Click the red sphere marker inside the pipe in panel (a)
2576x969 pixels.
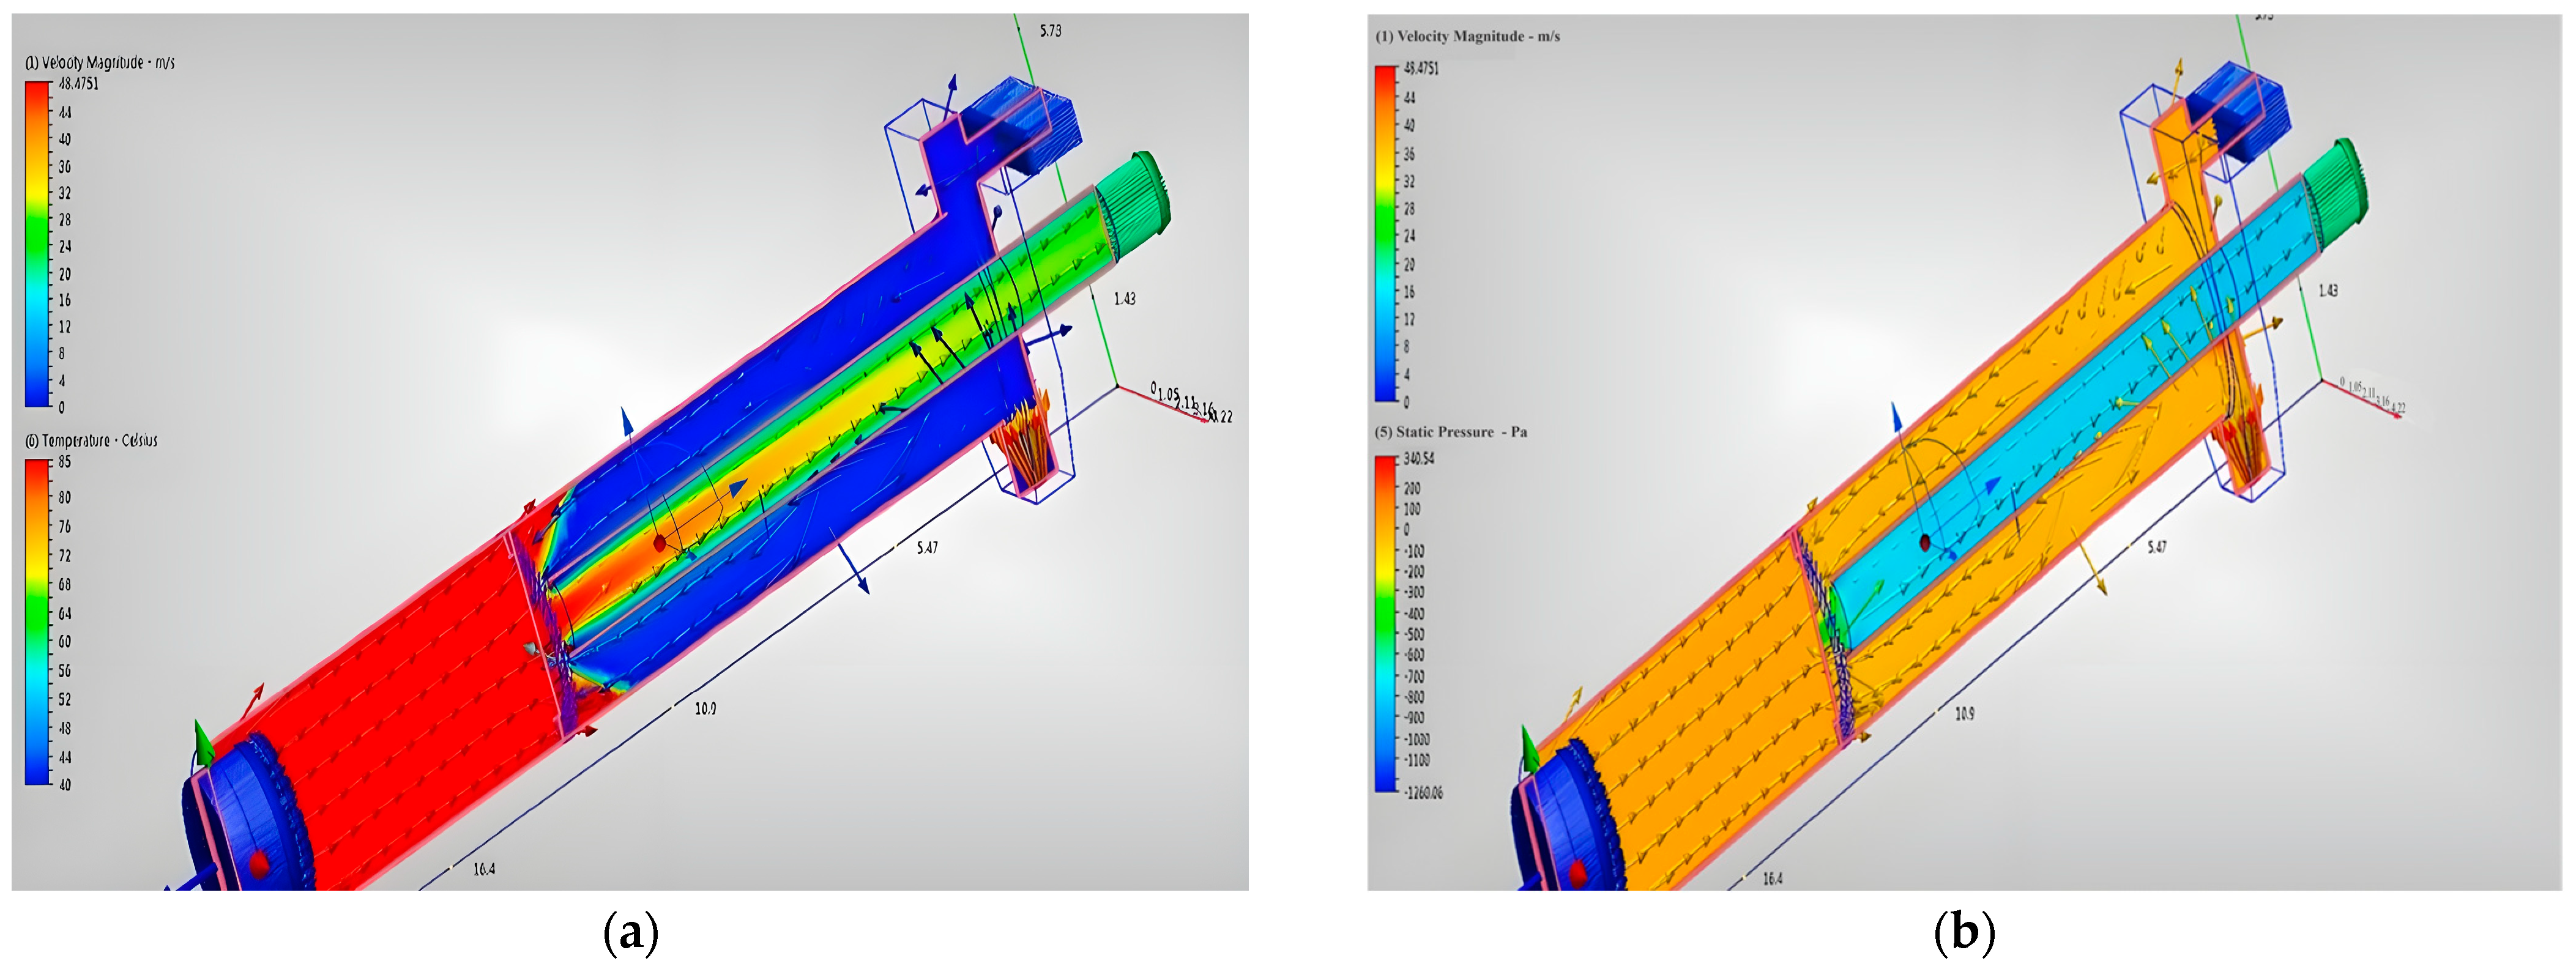660,543
